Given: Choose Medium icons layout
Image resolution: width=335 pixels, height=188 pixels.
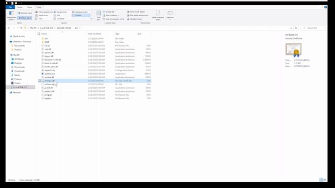Looking at the screenshot, I should pos(80,12).
